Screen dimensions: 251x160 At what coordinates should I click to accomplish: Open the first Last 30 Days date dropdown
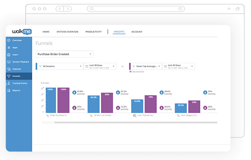(x=100, y=66)
